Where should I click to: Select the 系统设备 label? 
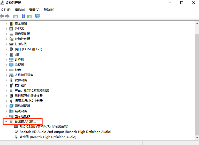tap(21, 111)
